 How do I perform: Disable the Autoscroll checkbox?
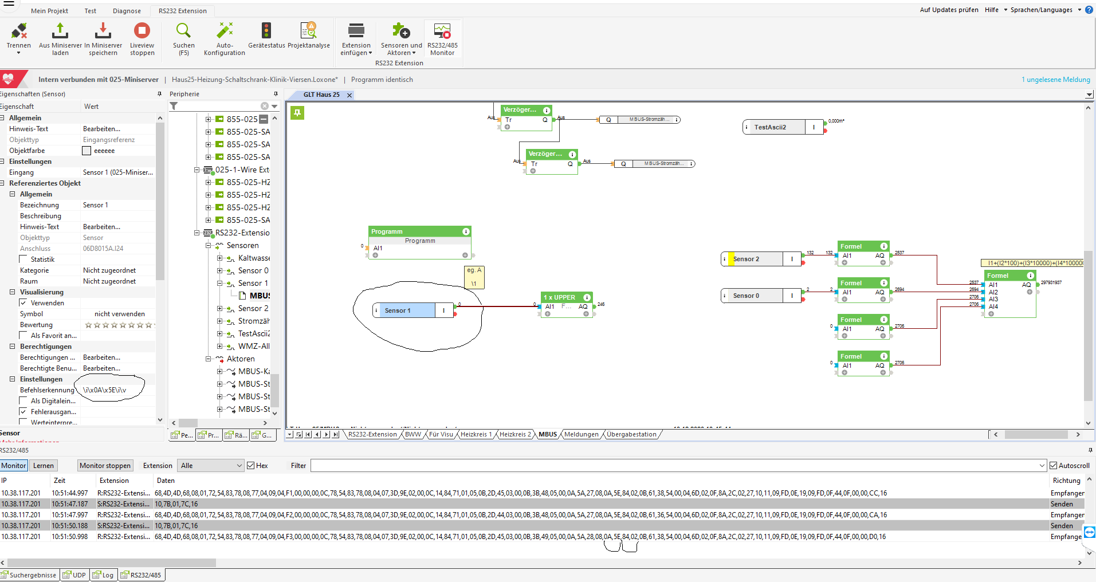[x=1053, y=466]
